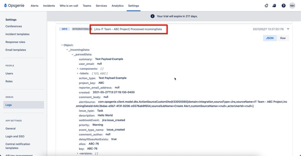Open the Analytics menu
Screen dimensions: 301x156
tap(118, 6)
